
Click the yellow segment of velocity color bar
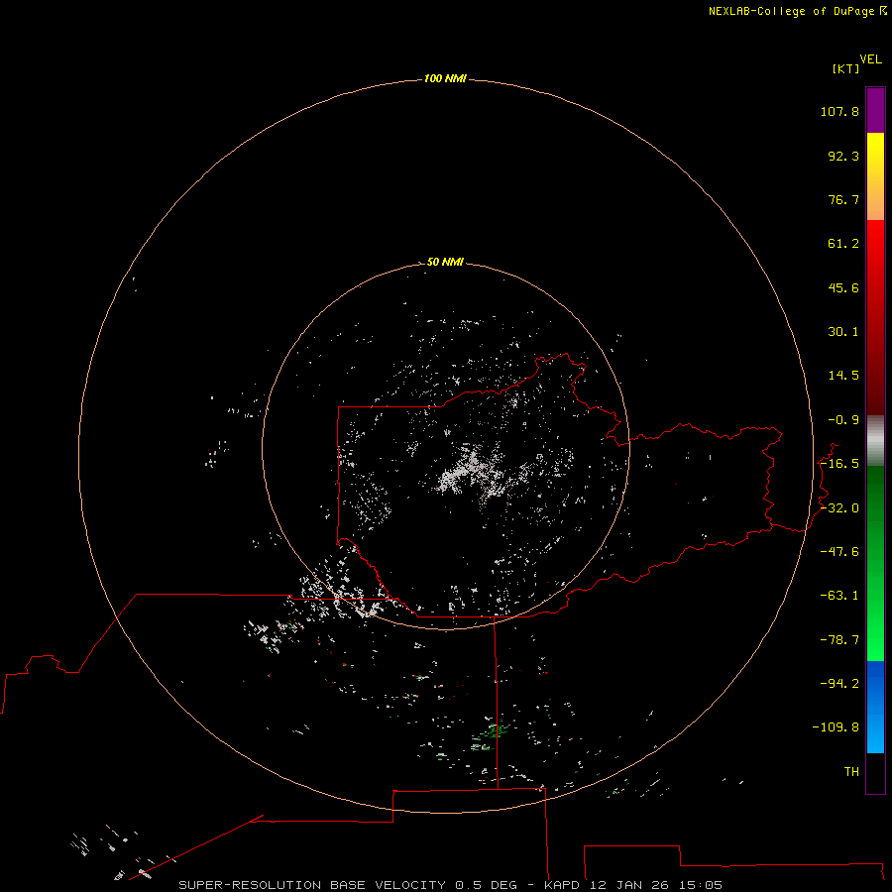click(875, 176)
